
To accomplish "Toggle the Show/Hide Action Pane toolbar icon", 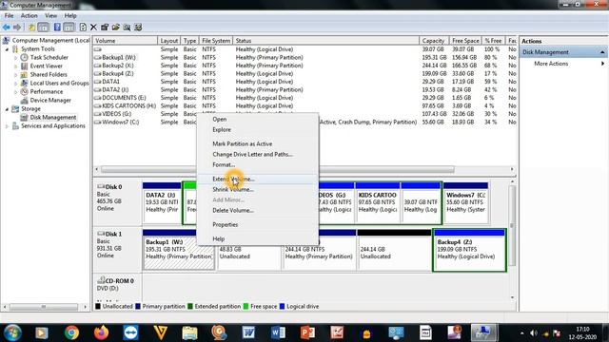I will tap(69, 28).
